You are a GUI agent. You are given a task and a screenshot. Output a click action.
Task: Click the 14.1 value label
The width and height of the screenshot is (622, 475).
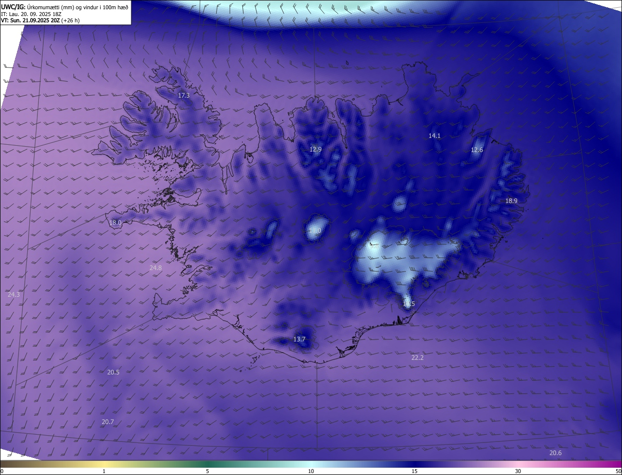pos(434,136)
